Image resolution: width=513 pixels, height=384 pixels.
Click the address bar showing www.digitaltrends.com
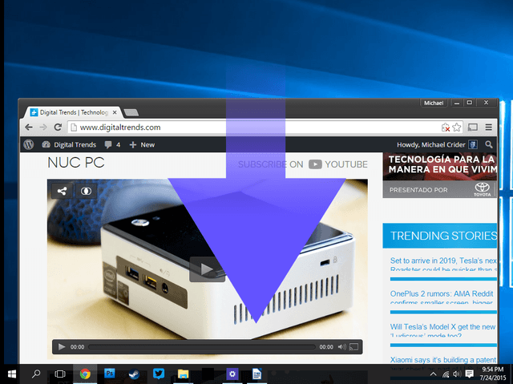(255, 127)
